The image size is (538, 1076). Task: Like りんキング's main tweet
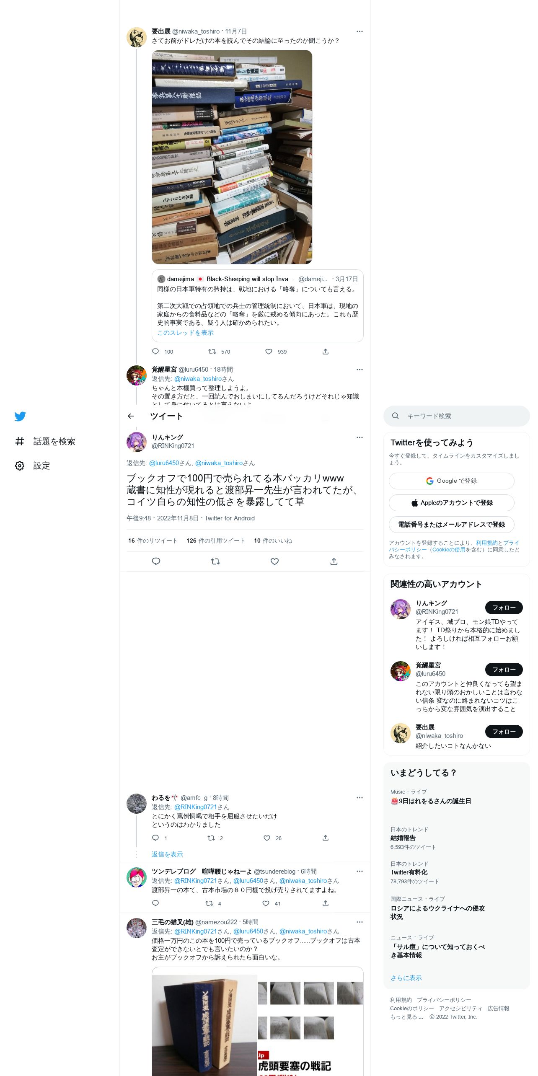[274, 561]
